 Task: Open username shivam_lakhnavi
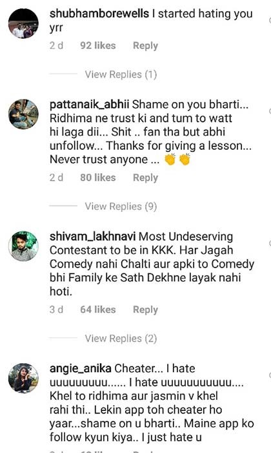(x=93, y=237)
